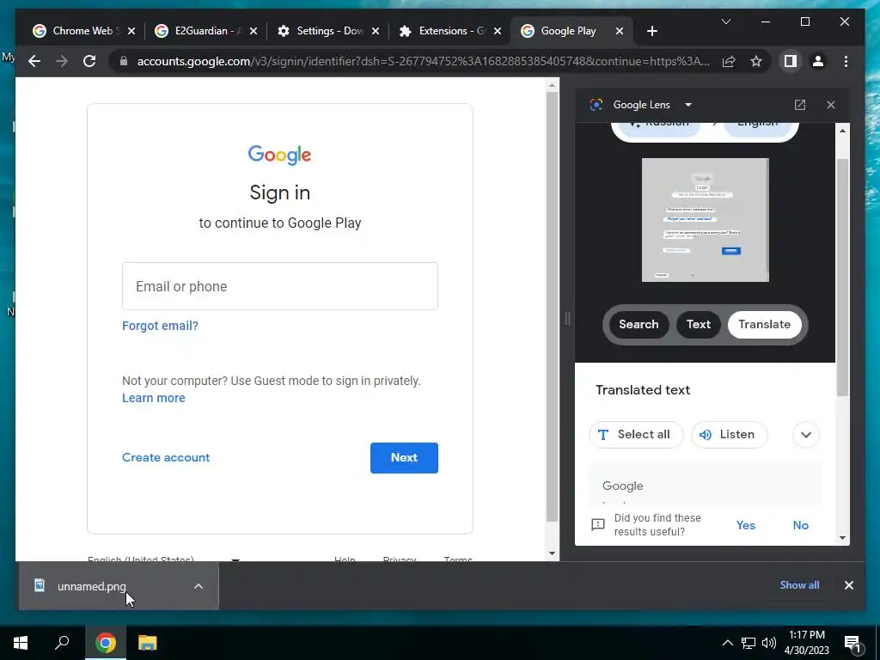The width and height of the screenshot is (880, 660).
Task: Click the sign-in page vertical scrollbar
Action: point(552,306)
